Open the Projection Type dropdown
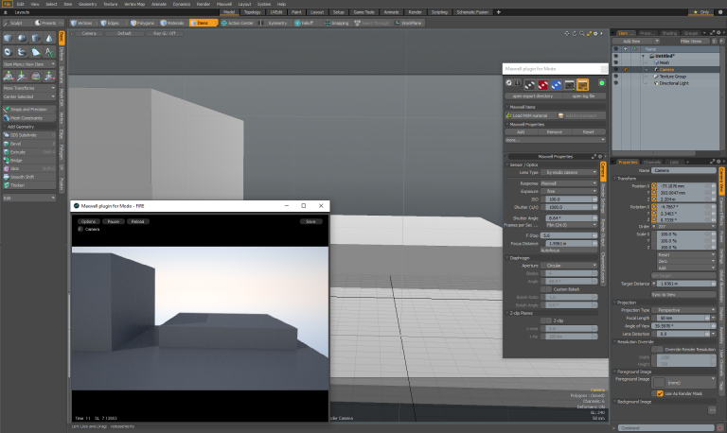 683,310
